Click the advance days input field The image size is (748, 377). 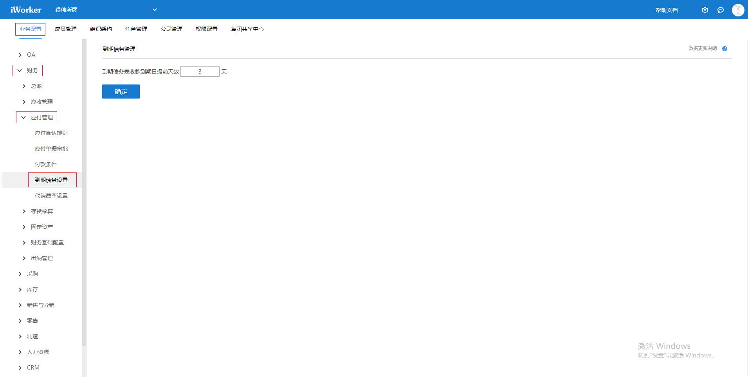pos(200,72)
